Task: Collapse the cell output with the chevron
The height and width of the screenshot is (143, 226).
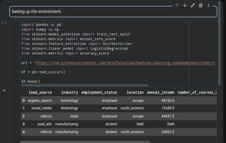Action: [4, 91]
